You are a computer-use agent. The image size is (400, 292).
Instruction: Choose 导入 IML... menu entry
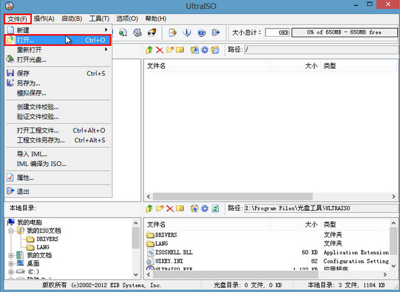(58, 154)
